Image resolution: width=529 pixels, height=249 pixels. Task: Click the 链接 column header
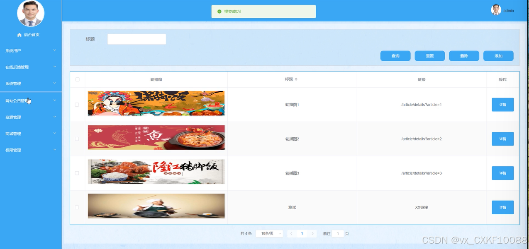pos(422,79)
